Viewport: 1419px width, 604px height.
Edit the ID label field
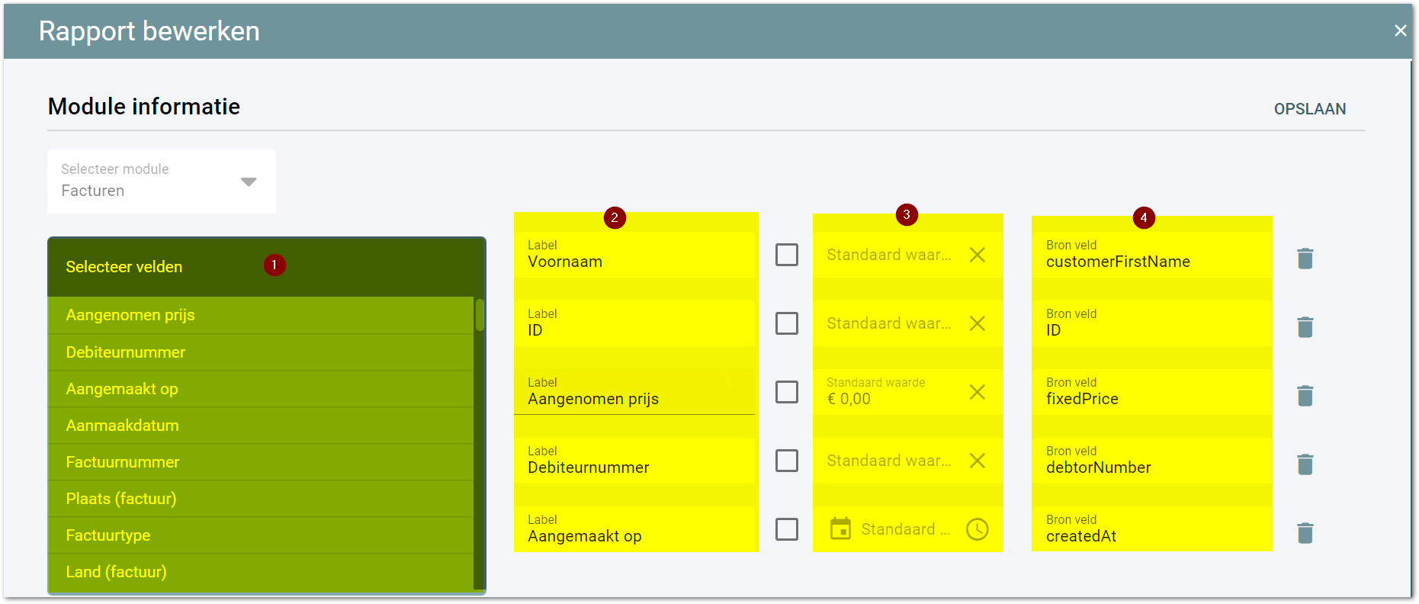634,323
